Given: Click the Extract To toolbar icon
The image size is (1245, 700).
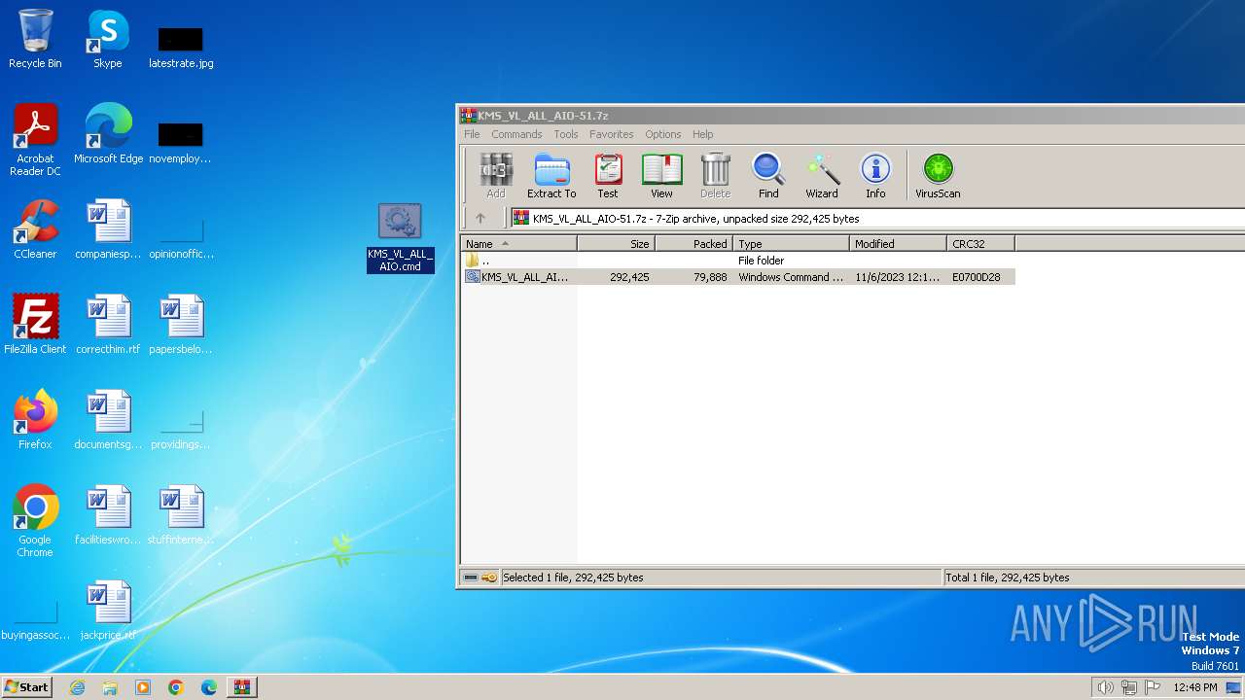Looking at the screenshot, I should (551, 176).
